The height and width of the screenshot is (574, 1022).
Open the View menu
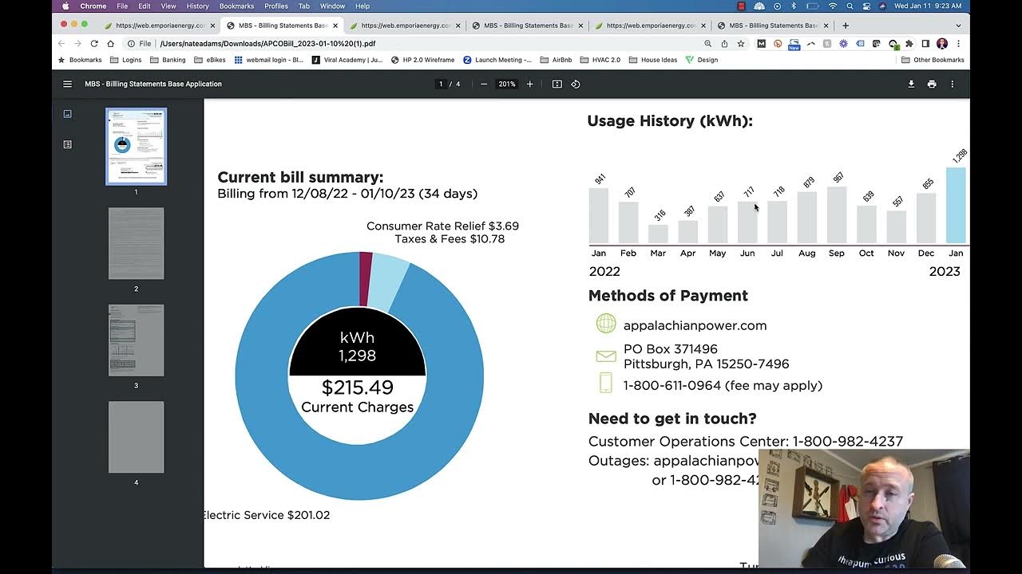pos(168,6)
